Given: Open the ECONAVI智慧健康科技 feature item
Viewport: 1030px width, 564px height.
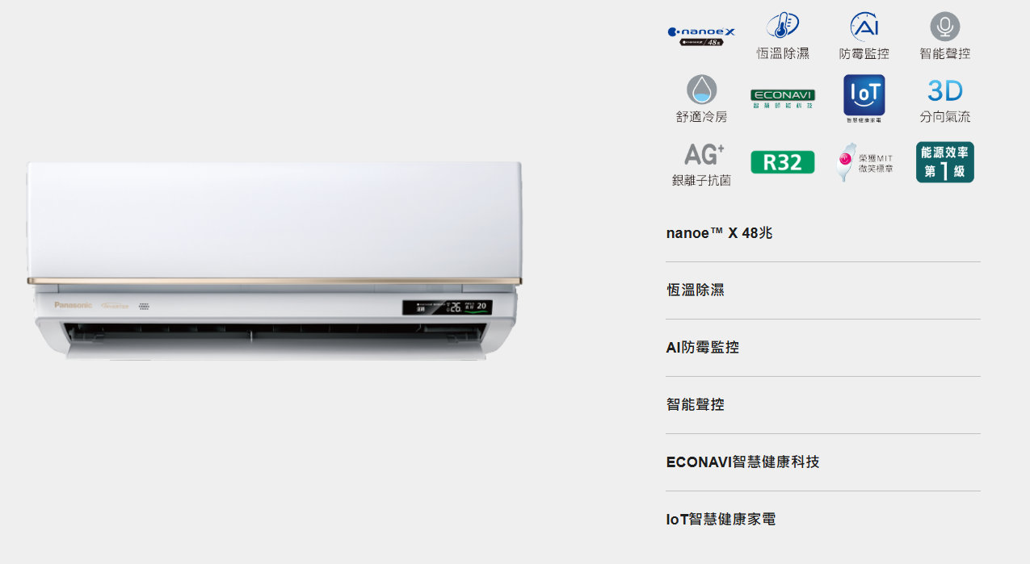Looking at the screenshot, I should click(822, 462).
